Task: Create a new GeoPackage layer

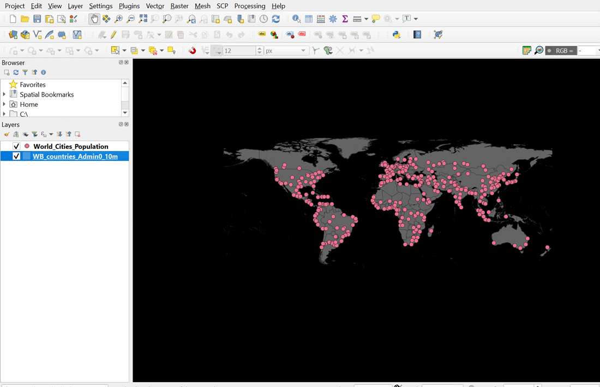Action: tap(25, 35)
